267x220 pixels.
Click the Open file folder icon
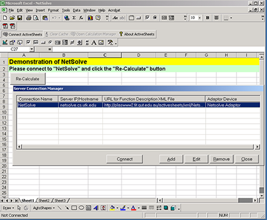[12, 18]
